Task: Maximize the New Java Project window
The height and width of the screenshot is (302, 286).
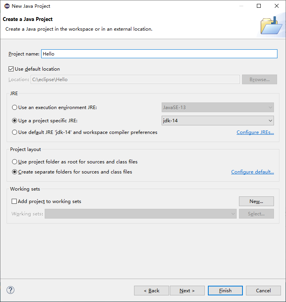Action: [x=259, y=6]
